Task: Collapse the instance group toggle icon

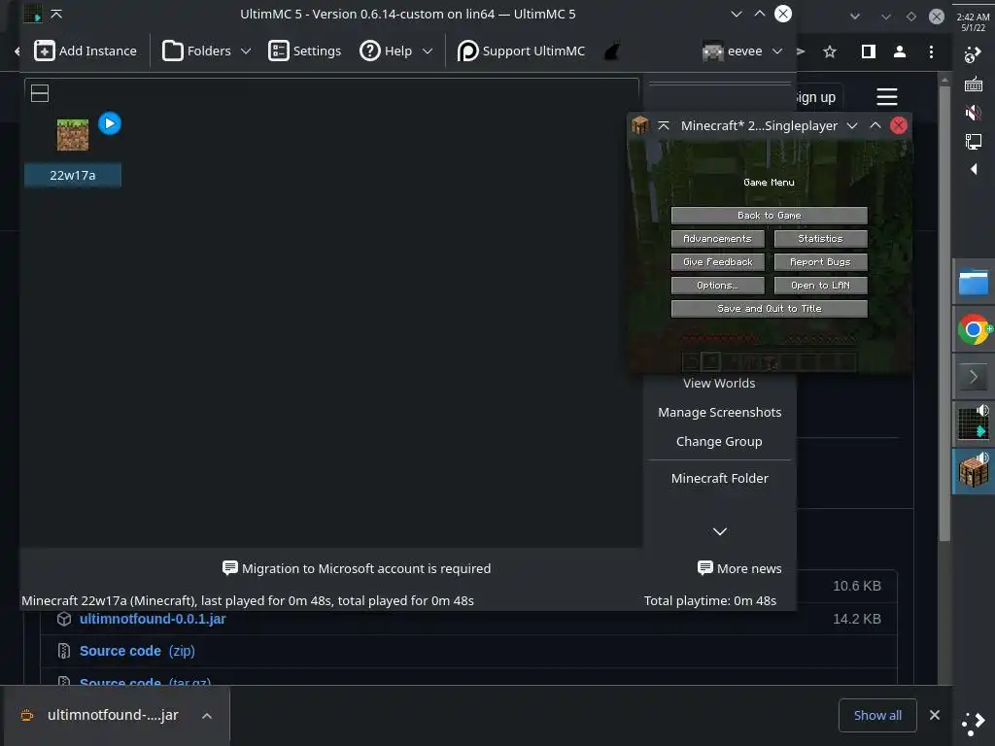Action: (40, 93)
